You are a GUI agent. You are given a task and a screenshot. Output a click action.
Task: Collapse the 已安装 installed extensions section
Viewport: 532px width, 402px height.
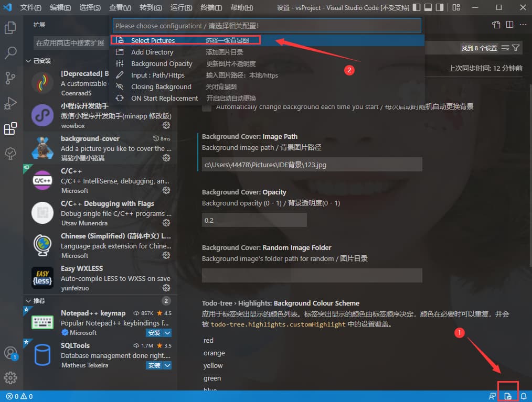29,61
